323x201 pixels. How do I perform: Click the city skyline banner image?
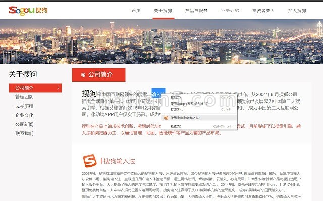161,42
